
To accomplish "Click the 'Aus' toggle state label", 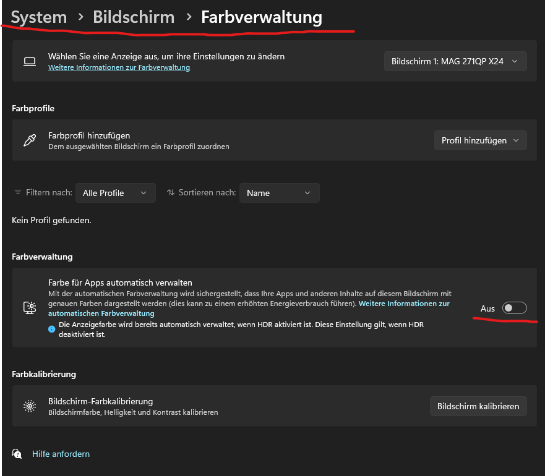I will point(487,308).
